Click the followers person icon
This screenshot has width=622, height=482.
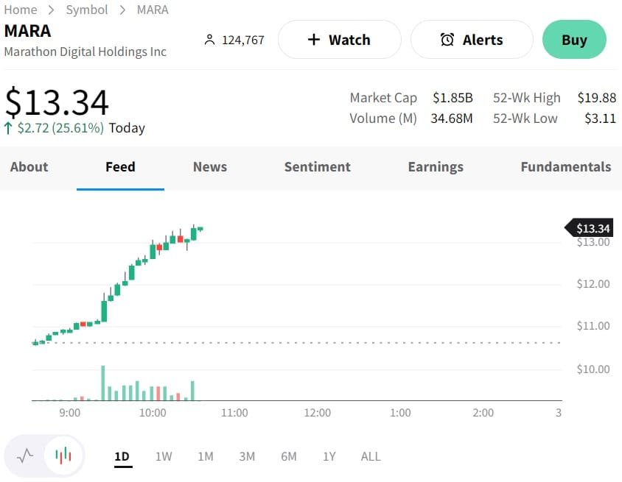tap(209, 40)
